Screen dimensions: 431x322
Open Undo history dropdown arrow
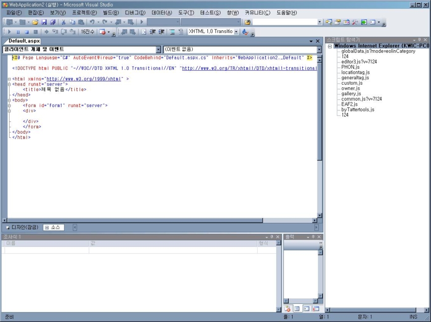pos(98,22)
